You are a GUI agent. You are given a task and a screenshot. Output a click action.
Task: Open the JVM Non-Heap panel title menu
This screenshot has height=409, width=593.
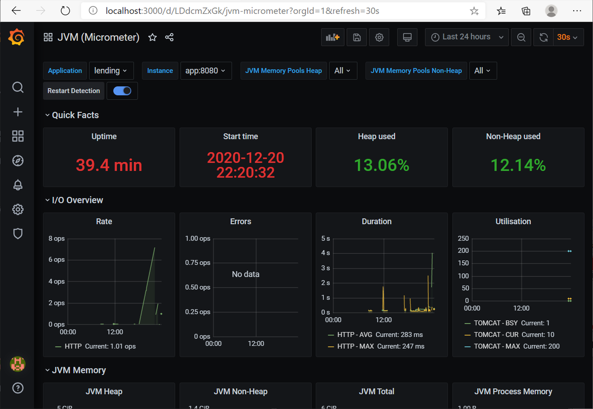(x=241, y=391)
